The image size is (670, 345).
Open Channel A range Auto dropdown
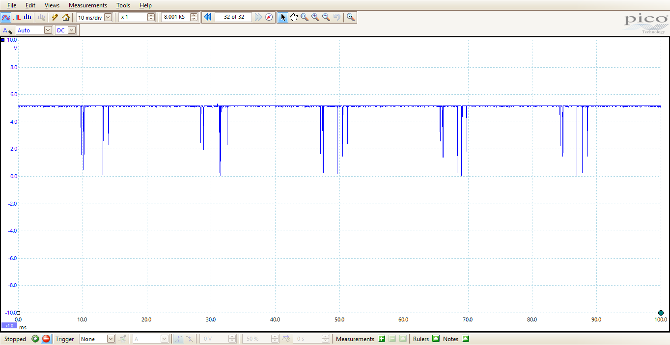click(x=48, y=30)
